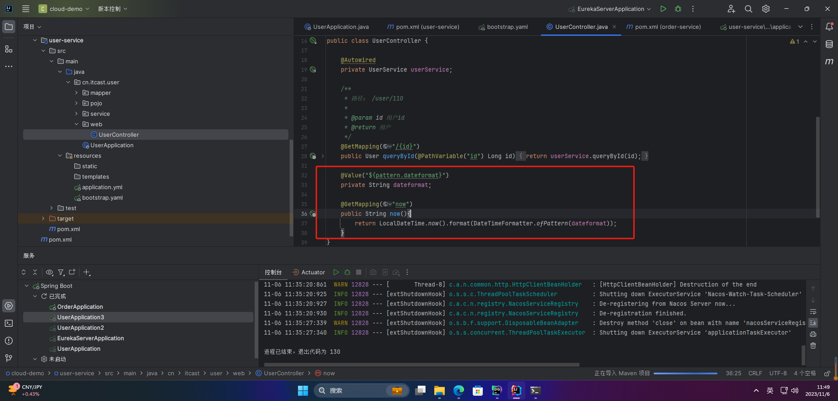838x401 pixels.
Task: Open the run configuration dropdown
Action: pyautogui.click(x=610, y=9)
